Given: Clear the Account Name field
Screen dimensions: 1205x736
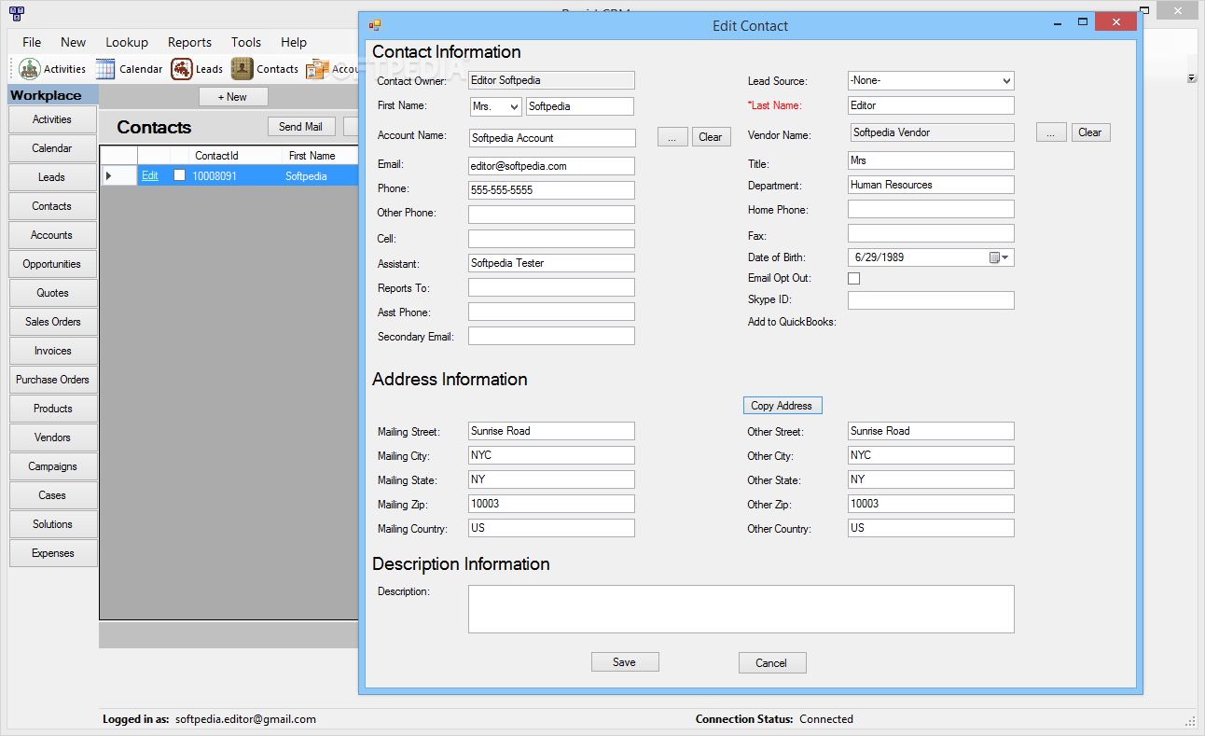Looking at the screenshot, I should pos(711,137).
